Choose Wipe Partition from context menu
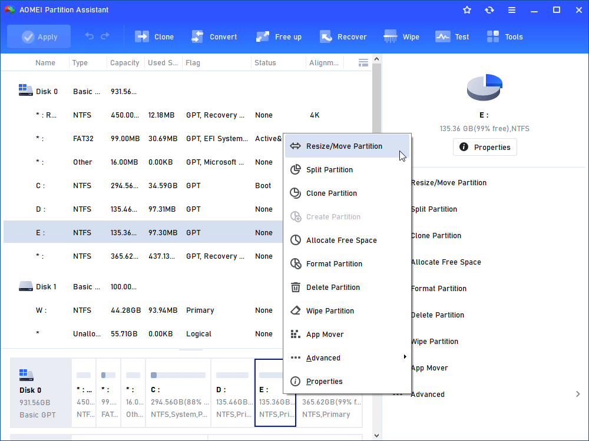This screenshot has width=589, height=441. [347, 311]
